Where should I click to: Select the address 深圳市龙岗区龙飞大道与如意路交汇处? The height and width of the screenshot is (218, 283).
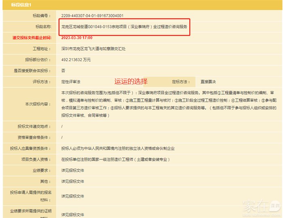[93, 49]
